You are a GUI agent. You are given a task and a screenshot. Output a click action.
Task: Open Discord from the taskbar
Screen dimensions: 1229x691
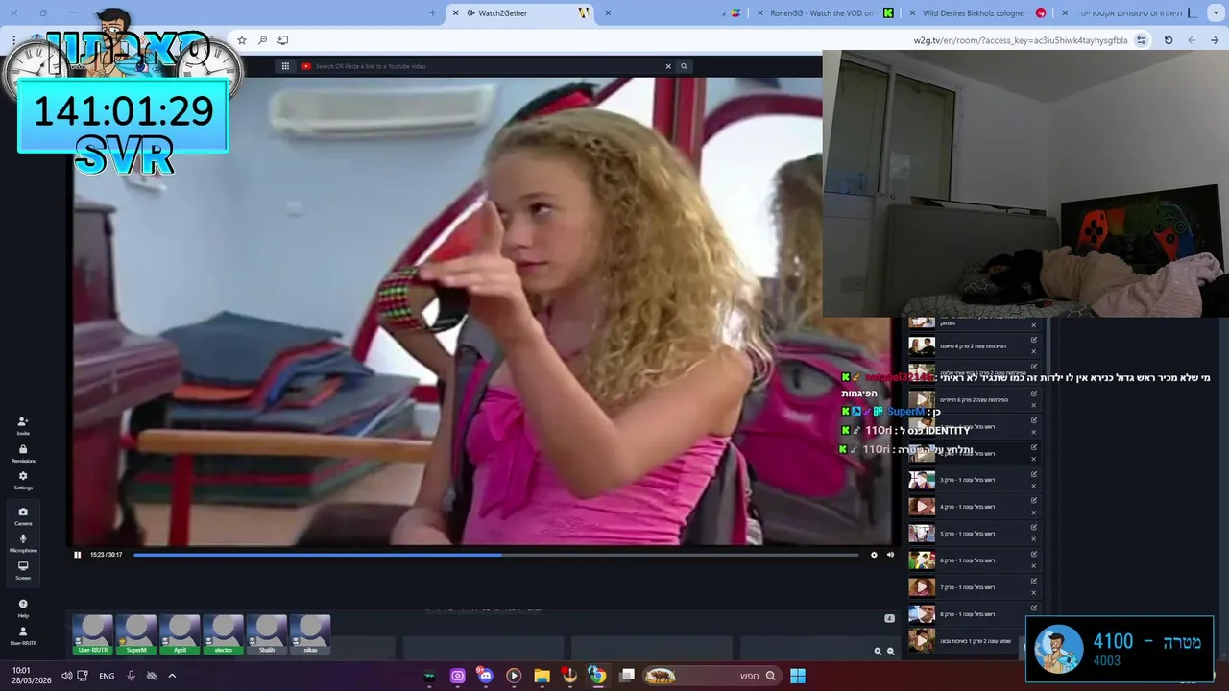pyautogui.click(x=485, y=676)
